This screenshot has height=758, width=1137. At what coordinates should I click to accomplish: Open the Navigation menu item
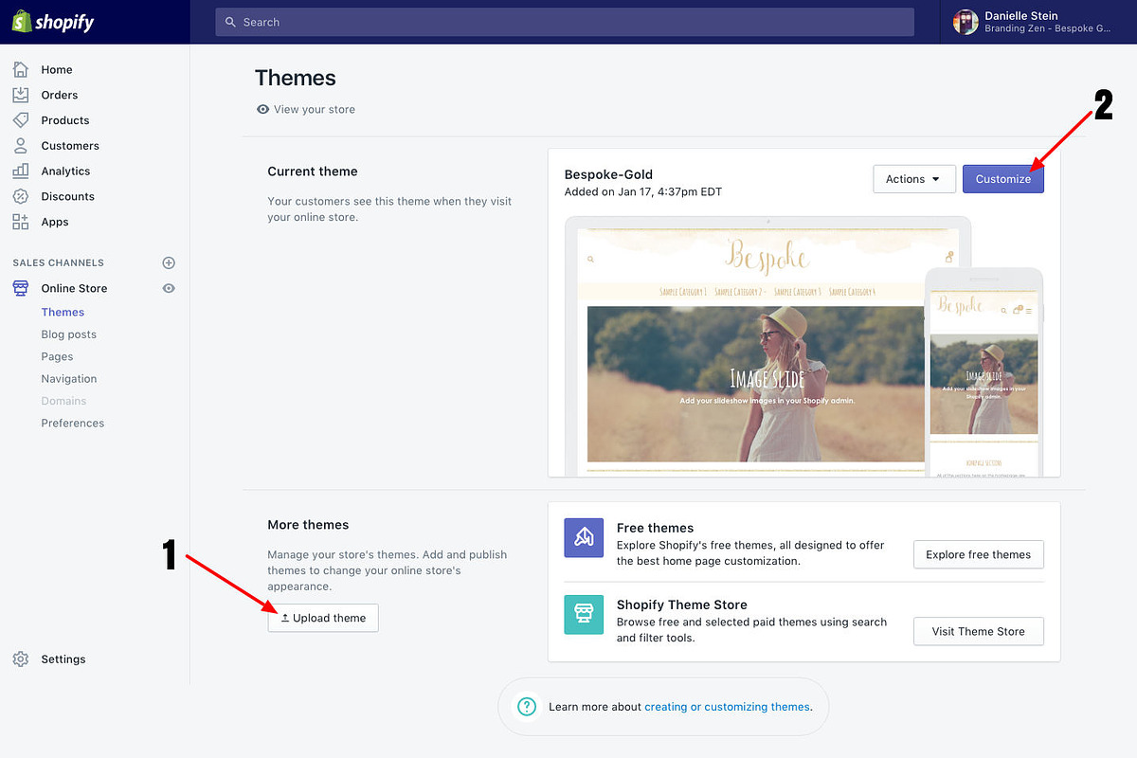point(68,378)
